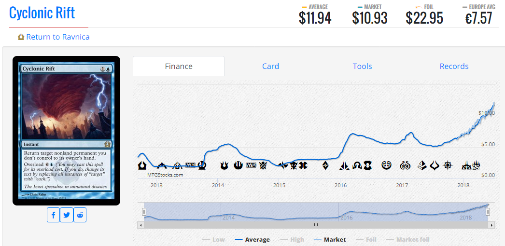Open the Finance tab
Screen dimensions: 505x246
tap(179, 66)
